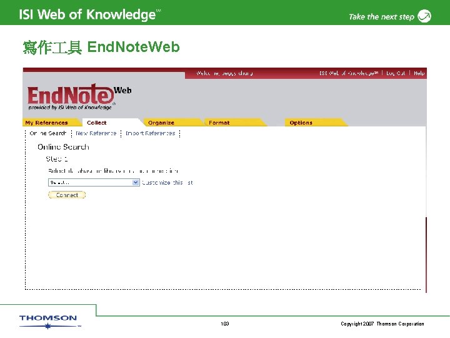Viewport: 450px width, 338px height.
Task: Open the New Reference link
Action: point(96,133)
